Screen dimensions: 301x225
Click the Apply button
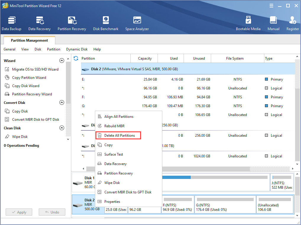[x=19, y=212]
